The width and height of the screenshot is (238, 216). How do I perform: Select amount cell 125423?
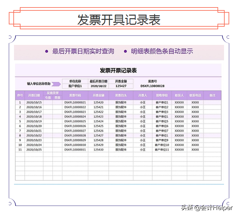pos(99,116)
